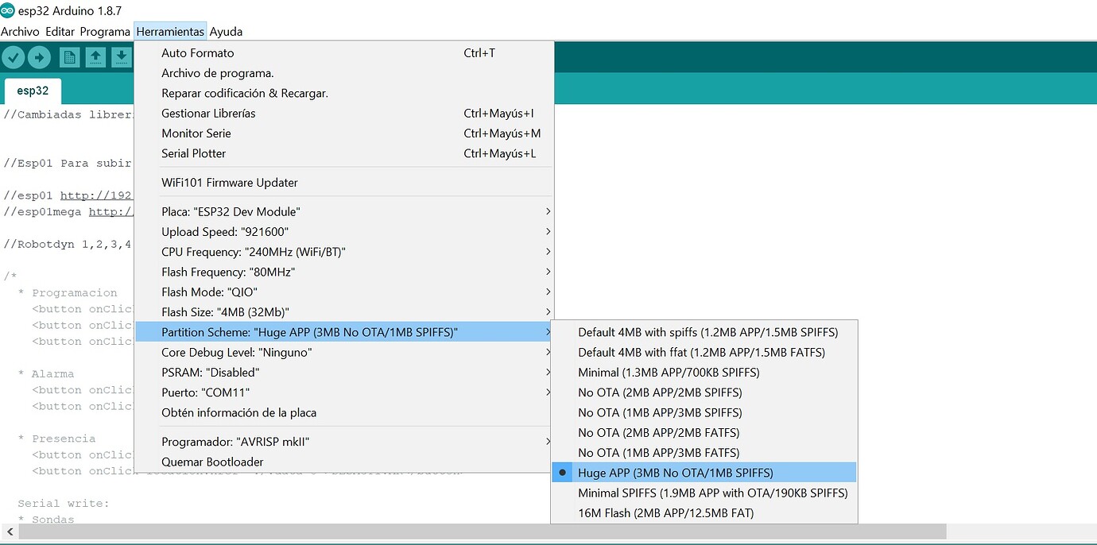Save the sketch with the down-arrow icon
1097x545 pixels.
pos(121,56)
